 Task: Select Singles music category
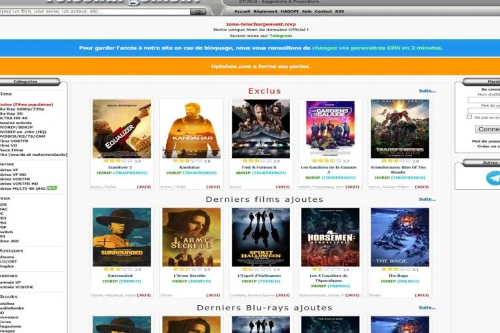click(x=7, y=266)
